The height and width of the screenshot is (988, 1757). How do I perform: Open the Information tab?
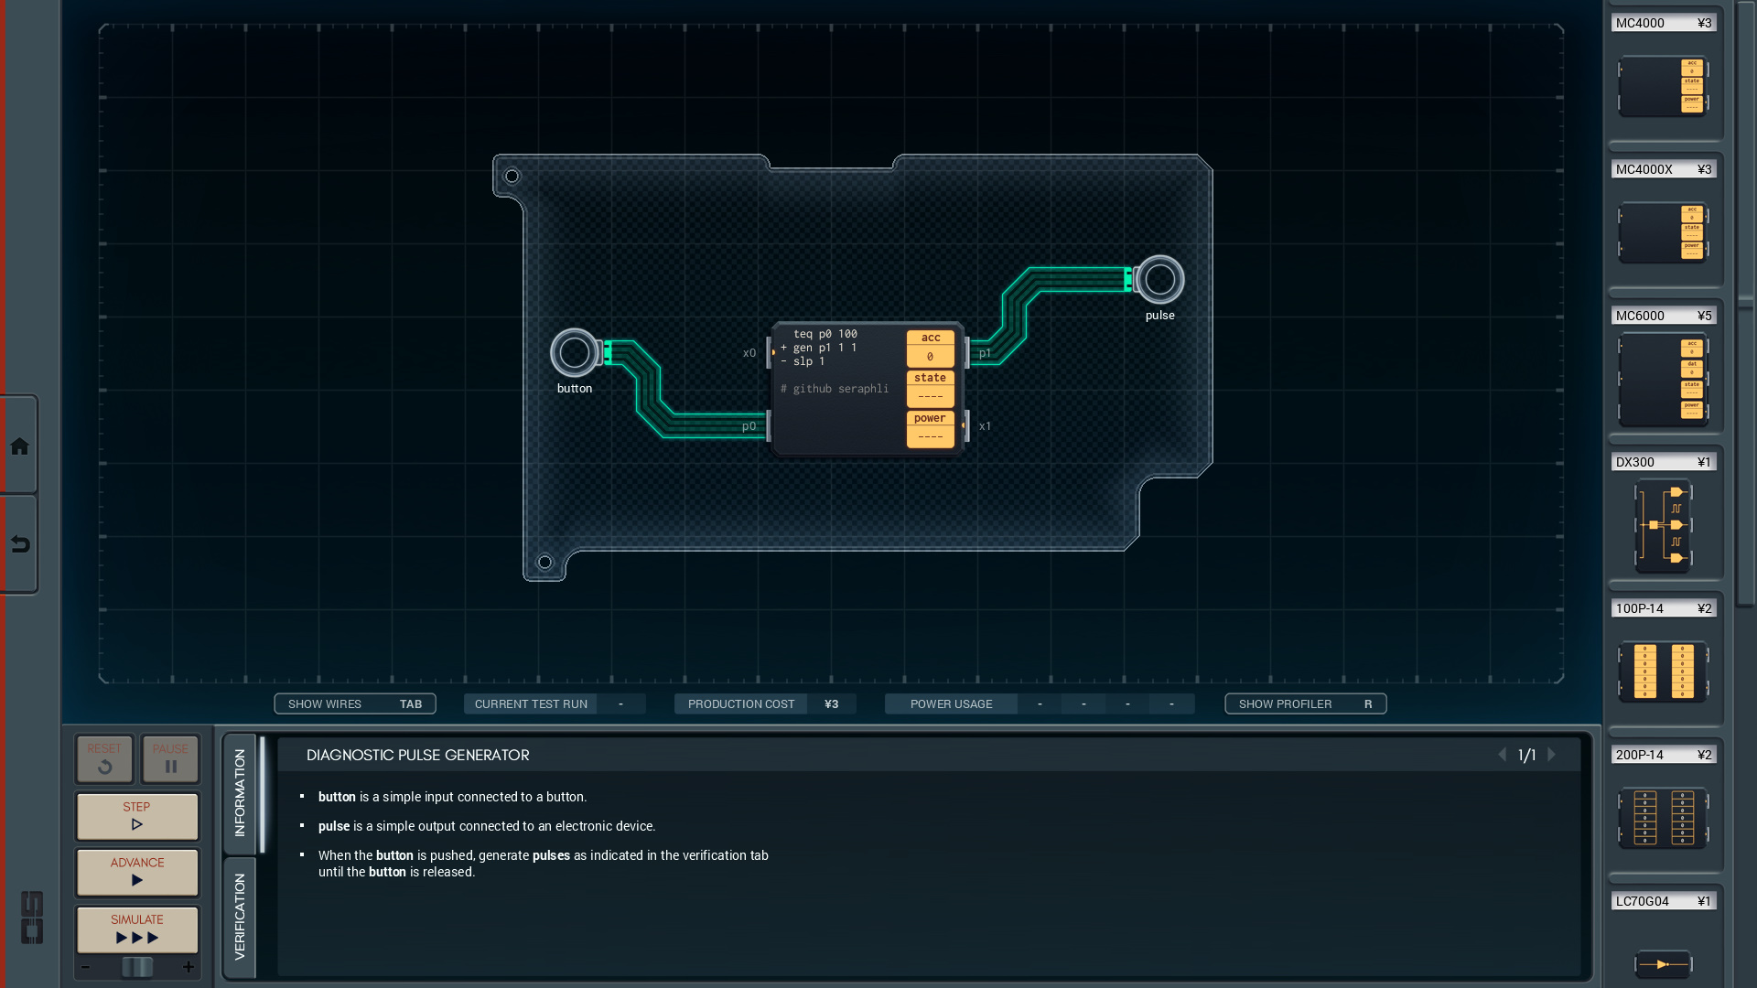240,792
